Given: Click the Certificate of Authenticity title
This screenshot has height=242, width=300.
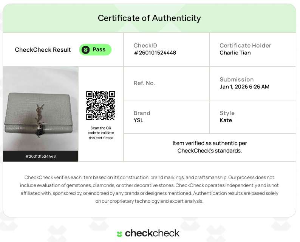Looking at the screenshot, I should [x=149, y=18].
